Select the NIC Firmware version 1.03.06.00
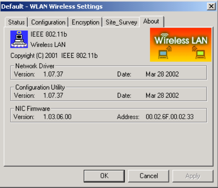The height and width of the screenshot is (188, 218). tap(57, 117)
